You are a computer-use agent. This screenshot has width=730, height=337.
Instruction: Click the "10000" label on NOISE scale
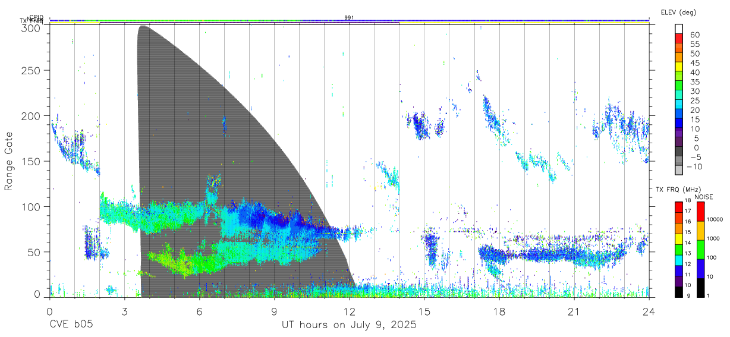[x=715, y=219]
